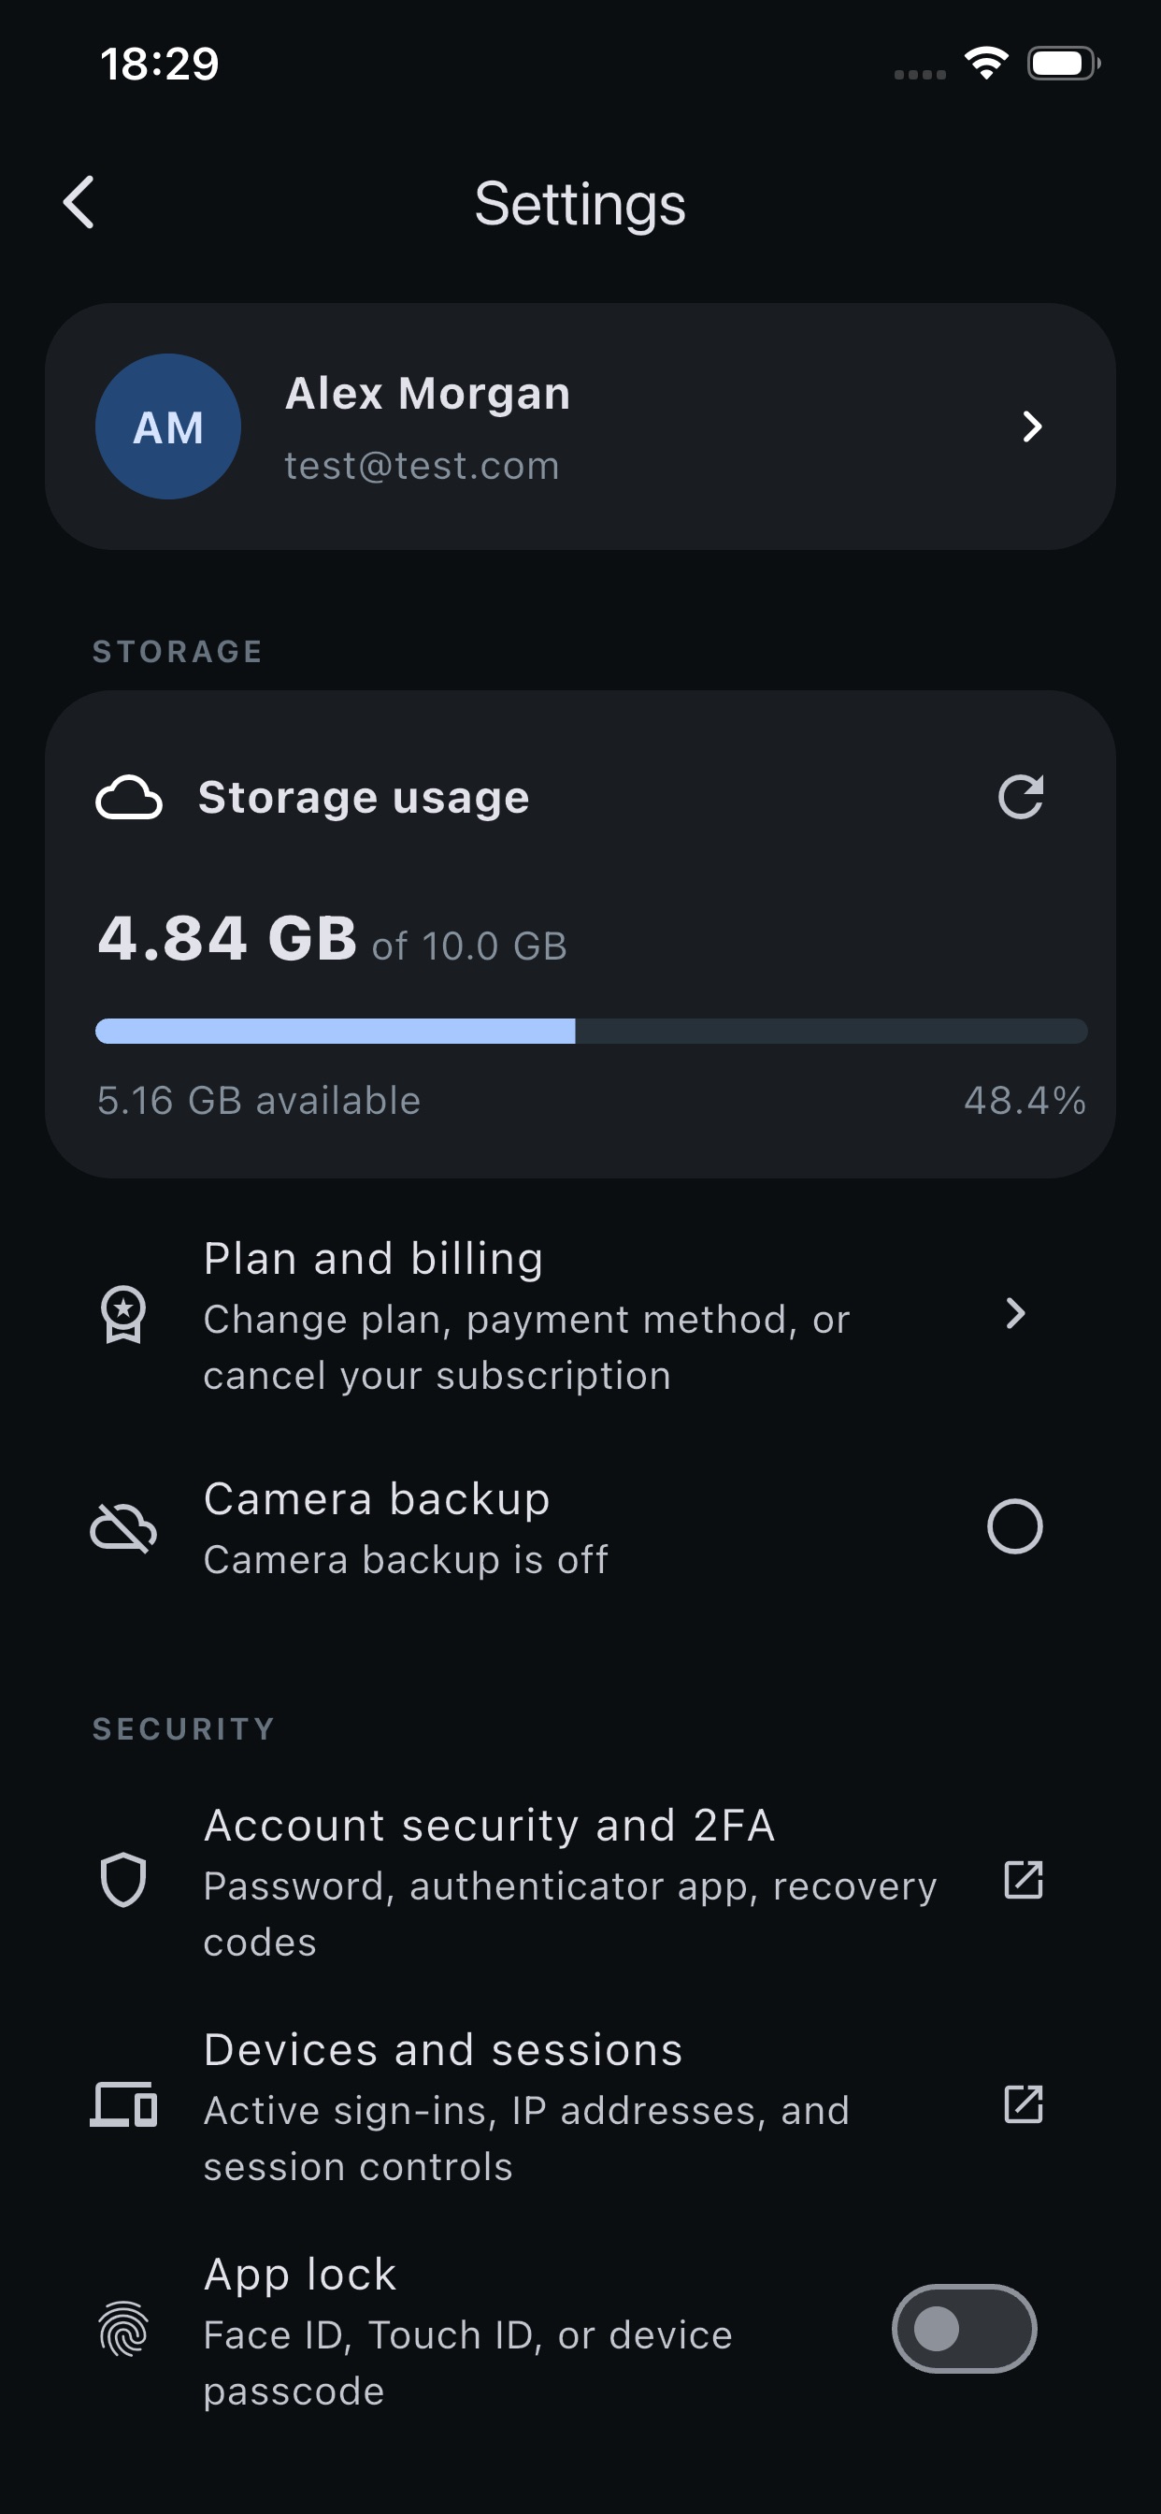
Task: Open external link for Account security
Action: pyautogui.click(x=1024, y=1880)
